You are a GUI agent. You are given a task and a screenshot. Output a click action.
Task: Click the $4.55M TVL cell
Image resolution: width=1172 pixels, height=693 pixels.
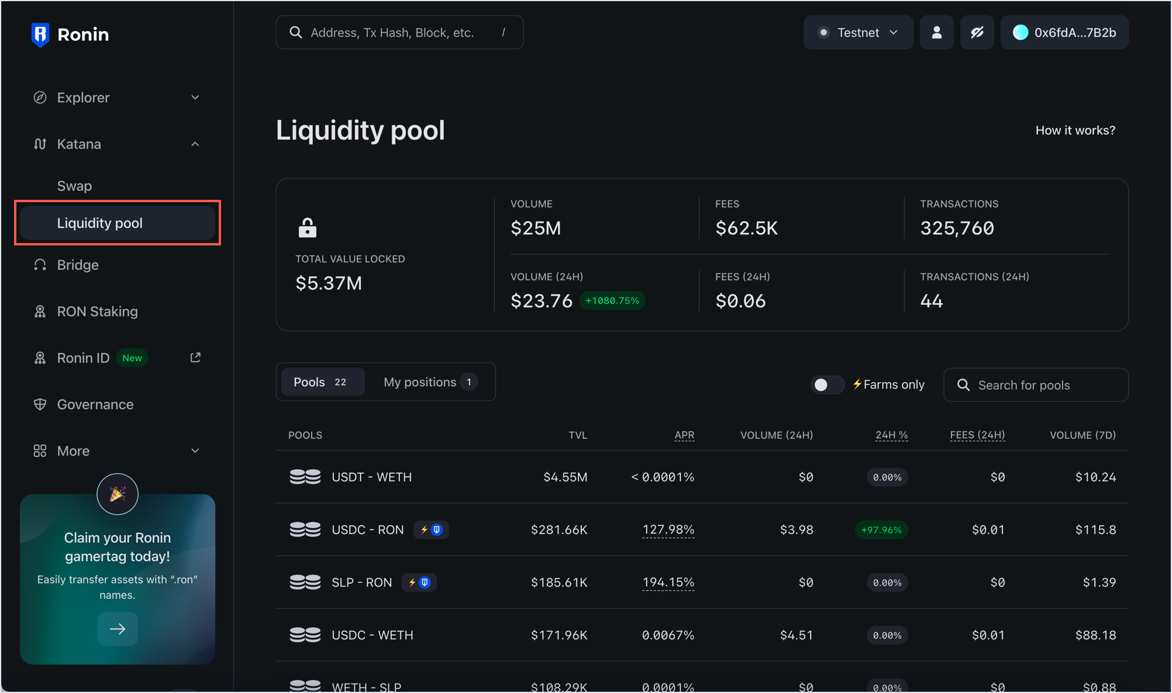565,477
